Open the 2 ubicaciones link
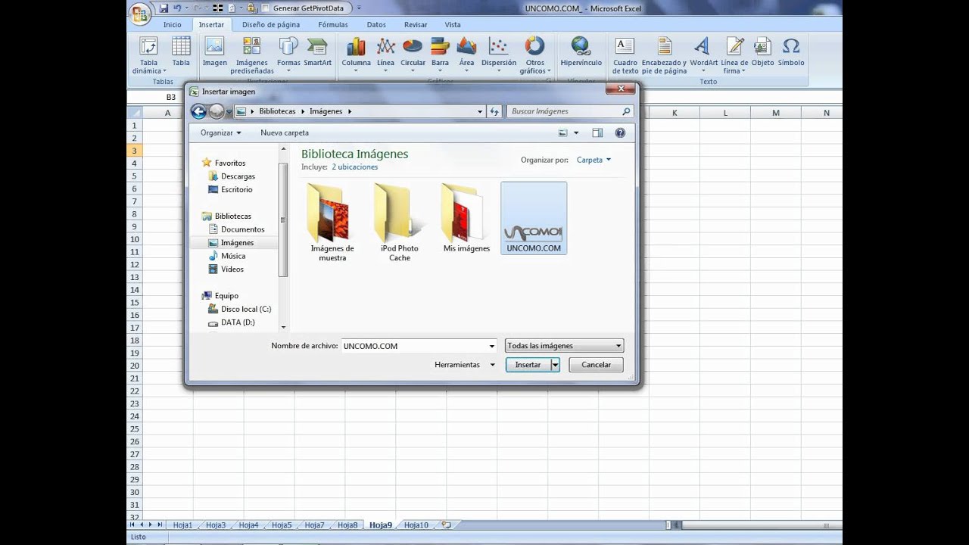Viewport: 969px width, 545px height. coord(354,167)
